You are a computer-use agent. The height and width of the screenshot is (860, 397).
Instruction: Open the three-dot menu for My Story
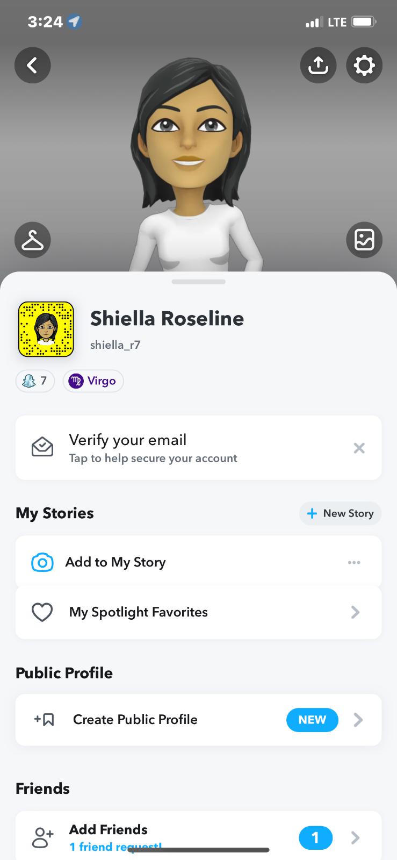[x=354, y=562]
